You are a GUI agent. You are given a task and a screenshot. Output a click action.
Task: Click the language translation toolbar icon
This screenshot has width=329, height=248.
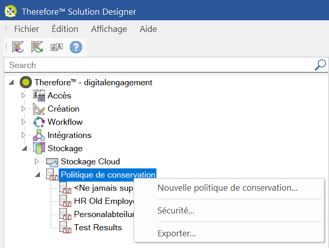tap(56, 47)
